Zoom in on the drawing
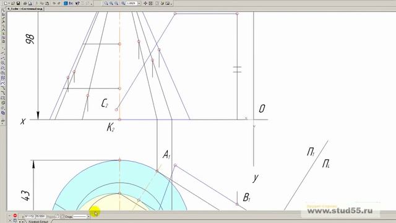Image resolution: width=396 pixels, height=223 pixels. point(111,3)
